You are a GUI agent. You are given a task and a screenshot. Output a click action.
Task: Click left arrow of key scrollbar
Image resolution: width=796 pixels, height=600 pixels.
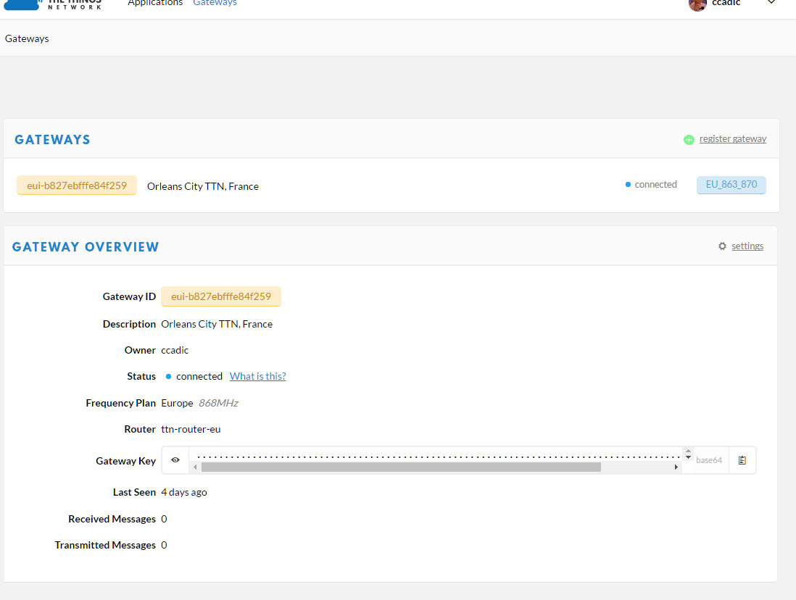tap(196, 467)
